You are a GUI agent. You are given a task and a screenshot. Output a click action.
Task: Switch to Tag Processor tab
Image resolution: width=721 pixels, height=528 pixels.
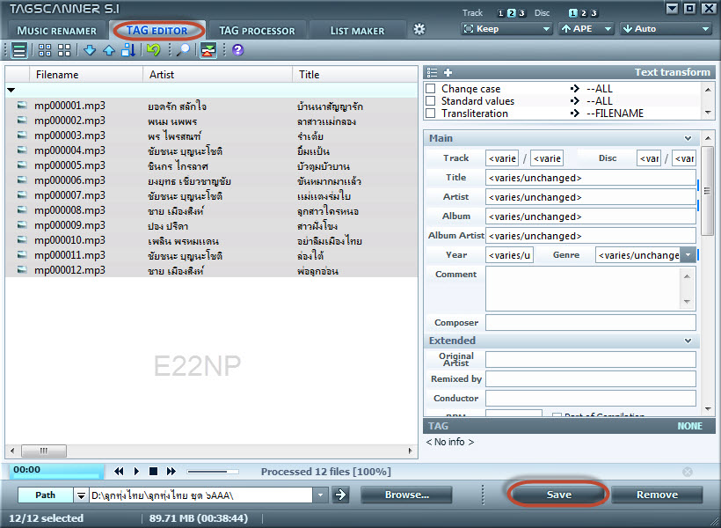click(x=257, y=31)
